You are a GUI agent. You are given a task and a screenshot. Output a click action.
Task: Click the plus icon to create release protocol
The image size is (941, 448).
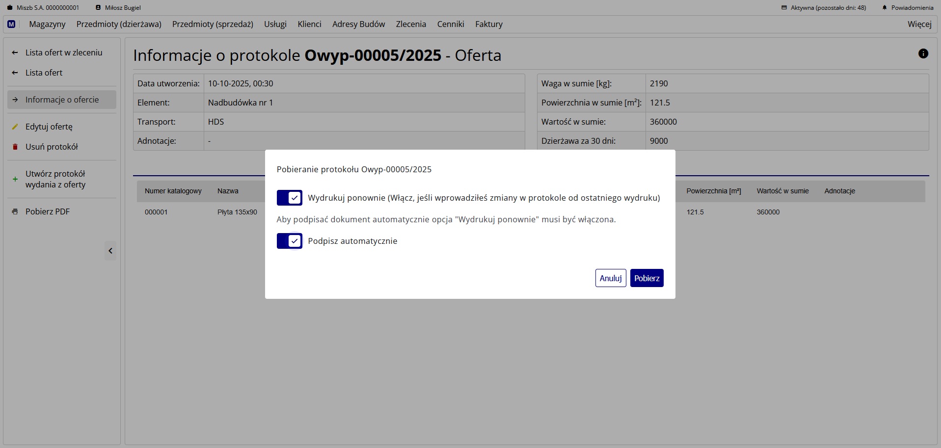[x=15, y=179]
